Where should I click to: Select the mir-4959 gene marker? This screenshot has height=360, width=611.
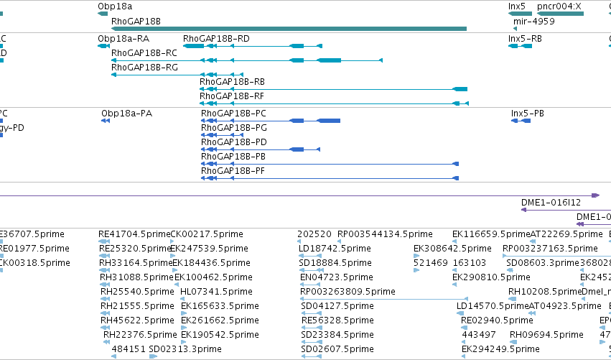click(515, 29)
